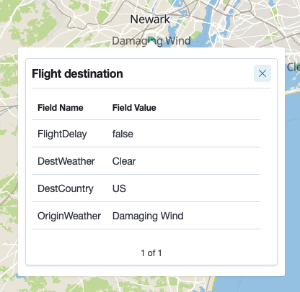Select the FlightDelay field name

62,134
